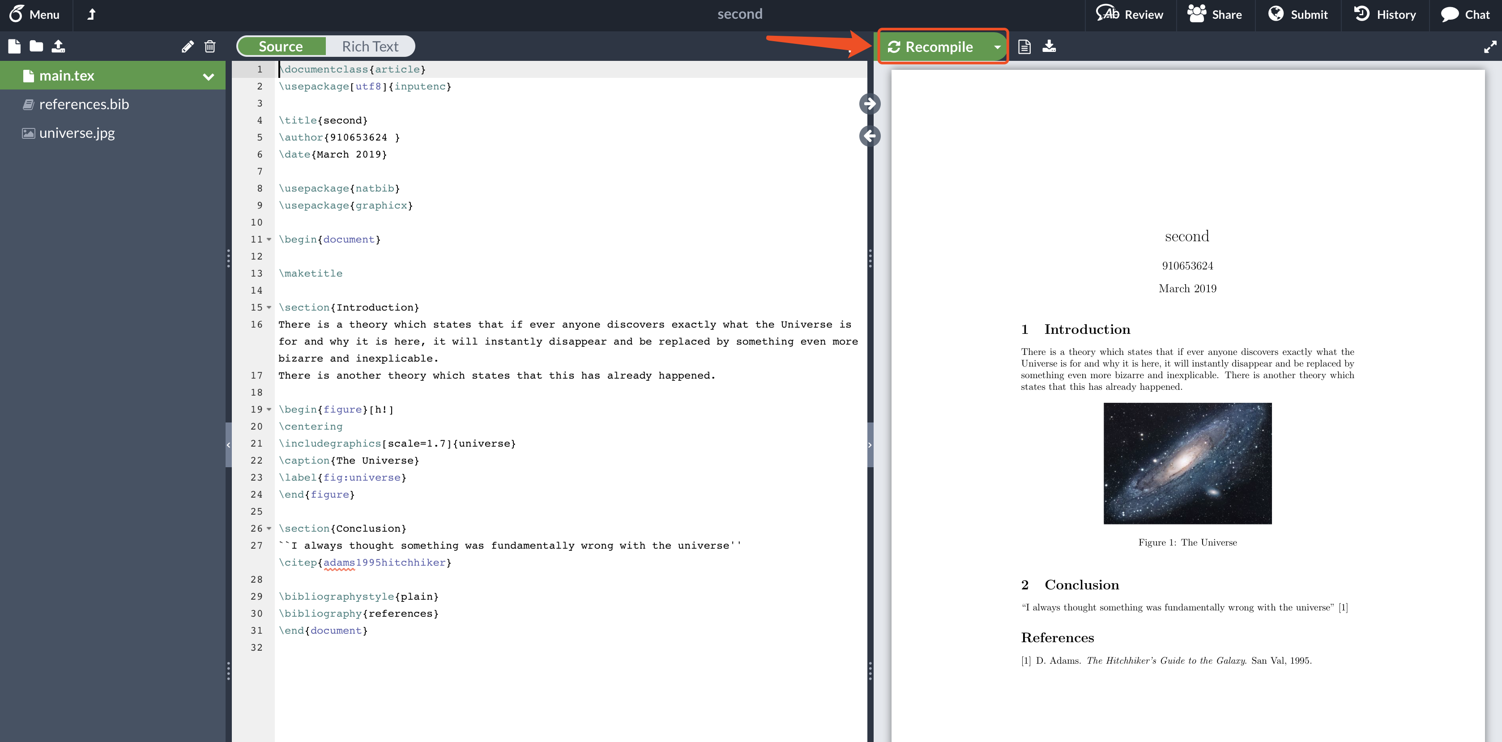The height and width of the screenshot is (742, 1502).
Task: Open the Recompile dropdown arrow
Action: pyautogui.click(x=997, y=47)
